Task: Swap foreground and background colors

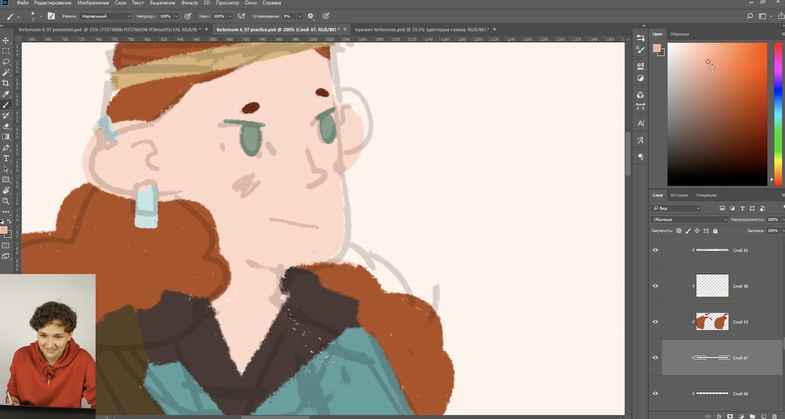Action: tap(9, 222)
